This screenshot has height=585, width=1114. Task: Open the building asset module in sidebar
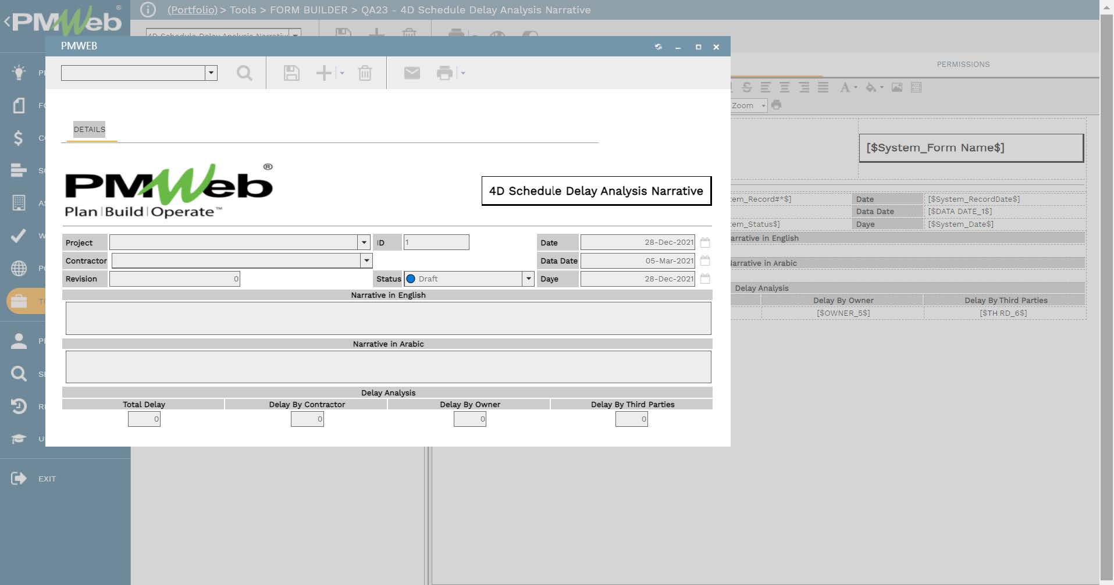[19, 203]
